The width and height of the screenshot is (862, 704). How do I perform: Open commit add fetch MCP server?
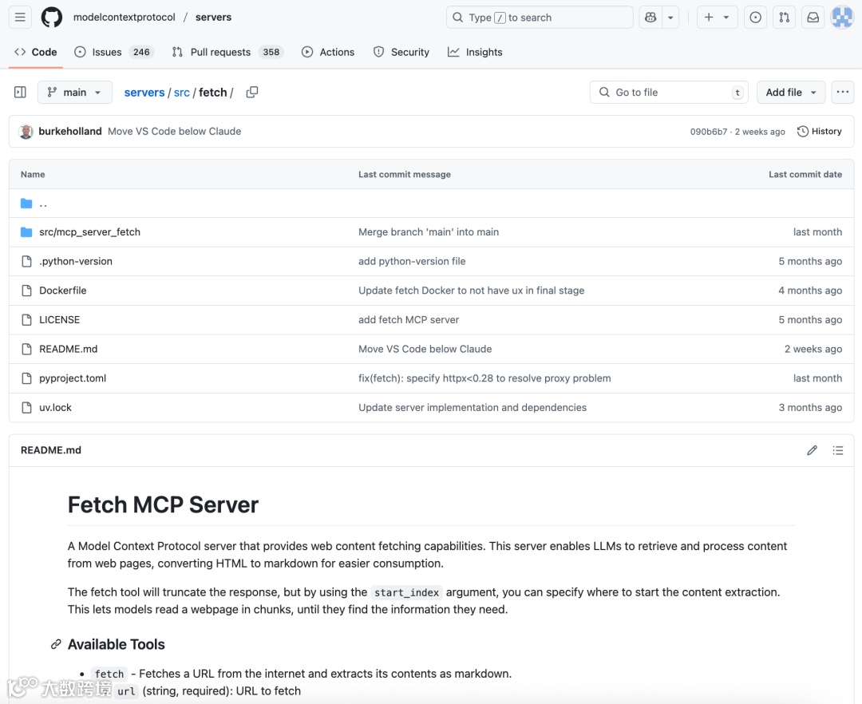[409, 319]
